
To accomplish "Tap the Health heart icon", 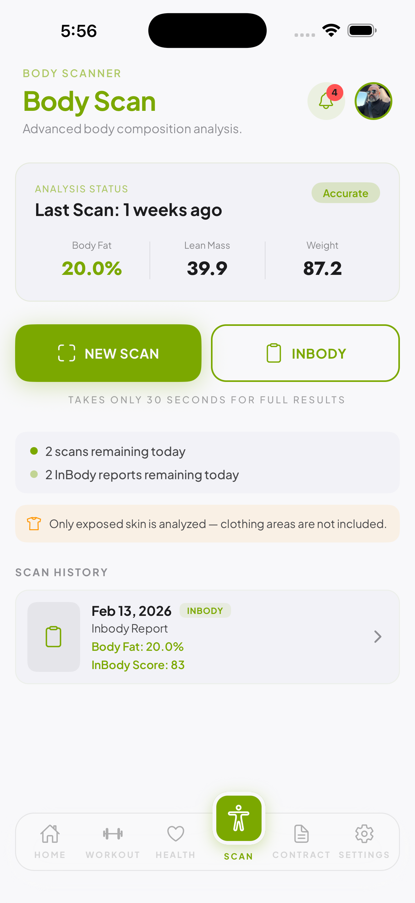I will pos(175,835).
